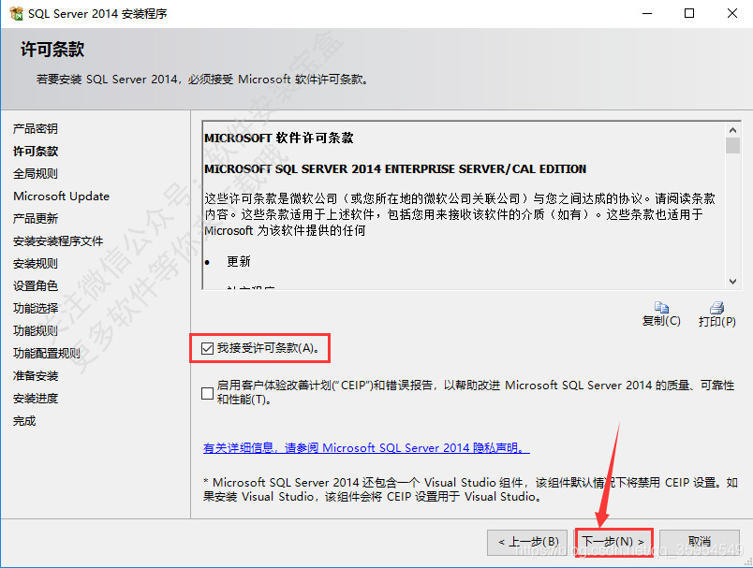Select Microsoft Update step in sidebar
This screenshot has width=753, height=568.
click(61, 197)
